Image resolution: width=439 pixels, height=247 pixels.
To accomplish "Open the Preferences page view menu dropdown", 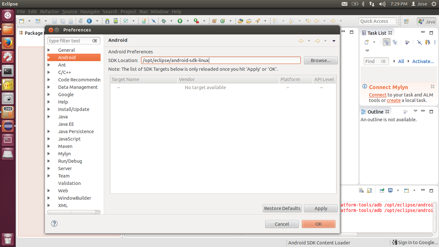I will point(334,41).
